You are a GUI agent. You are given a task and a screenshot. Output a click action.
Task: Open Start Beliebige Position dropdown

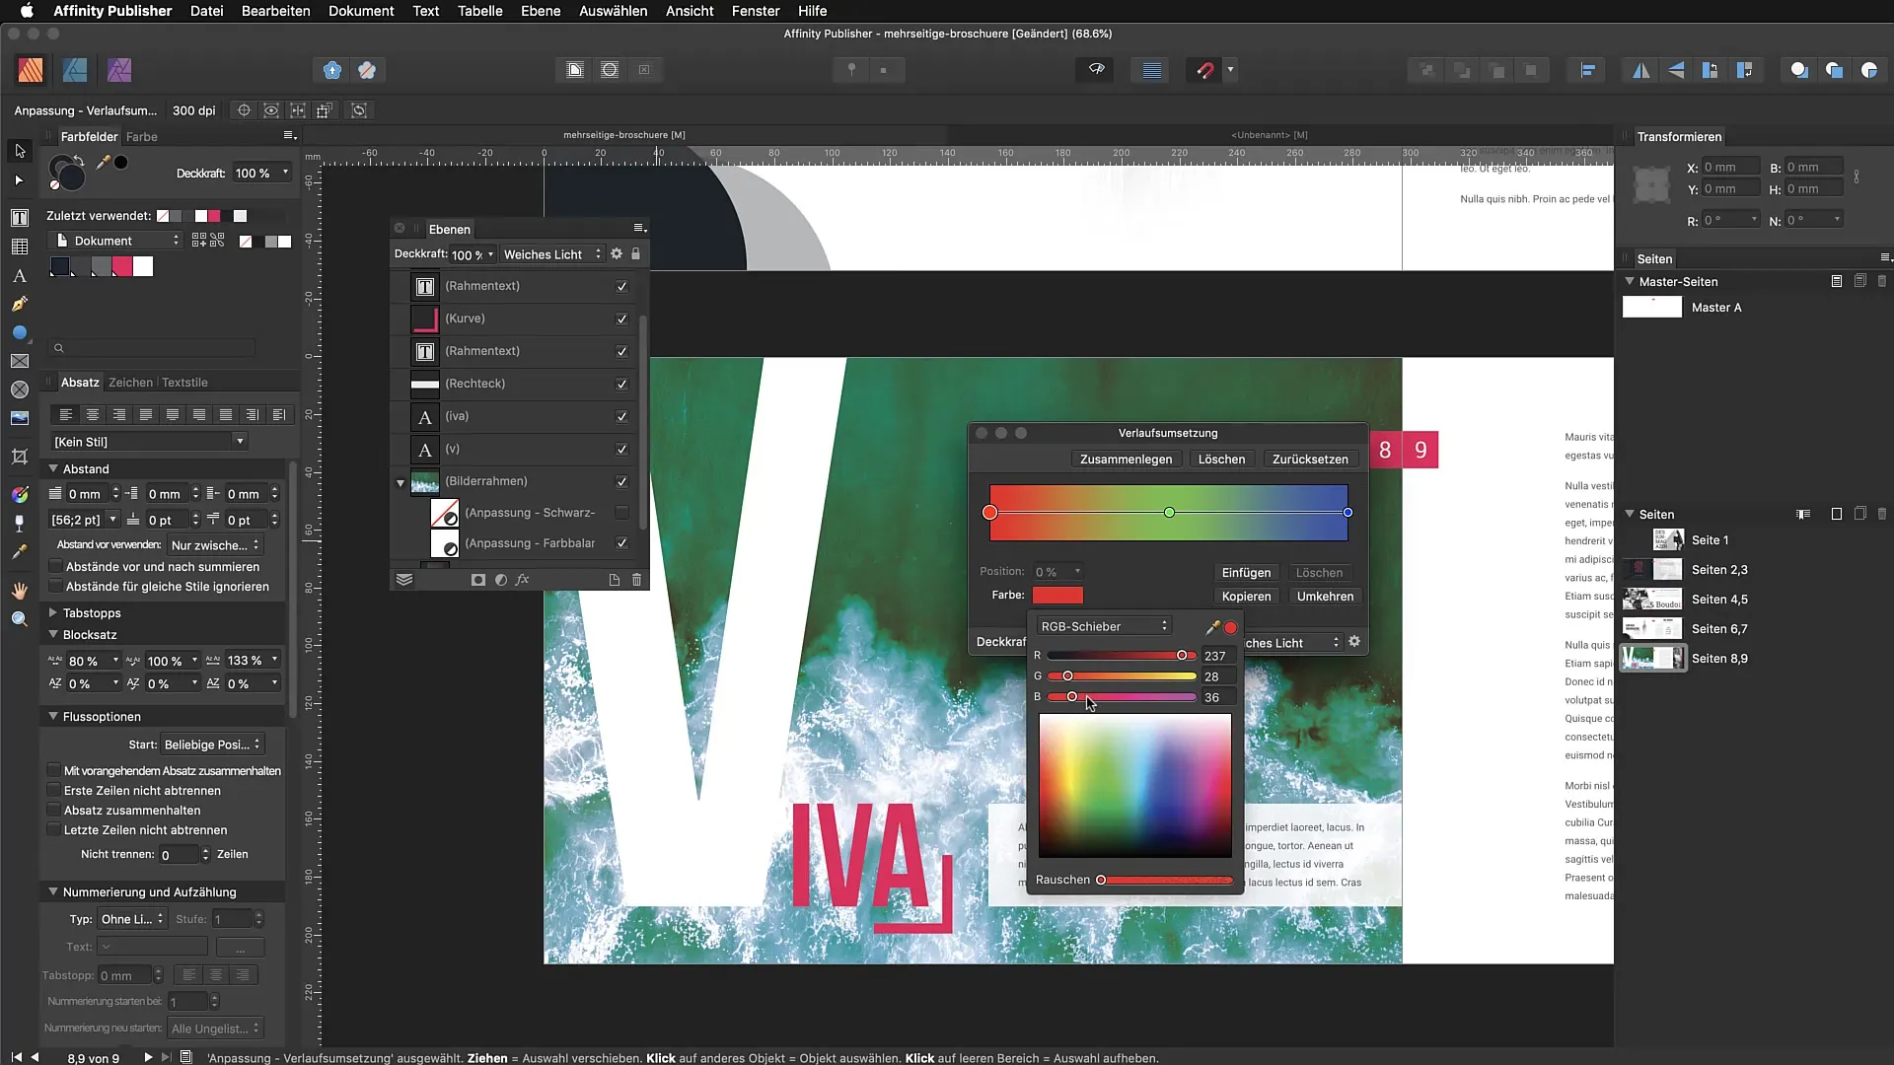(x=213, y=745)
